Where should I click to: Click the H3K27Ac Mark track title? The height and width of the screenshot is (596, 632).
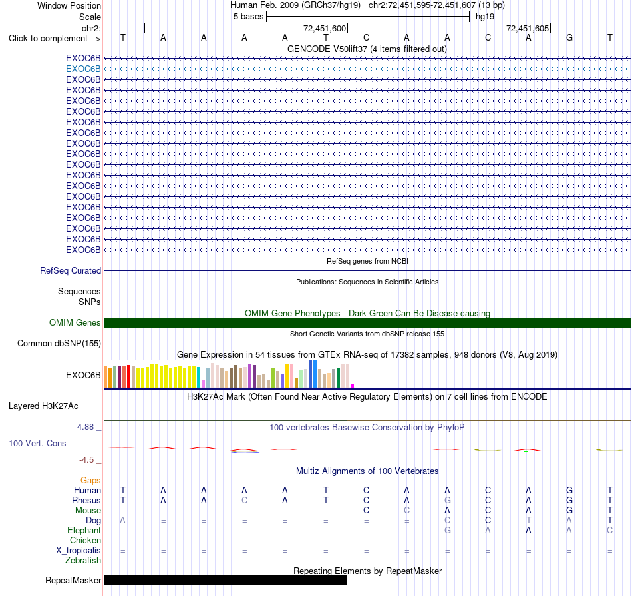pyautogui.click(x=367, y=397)
